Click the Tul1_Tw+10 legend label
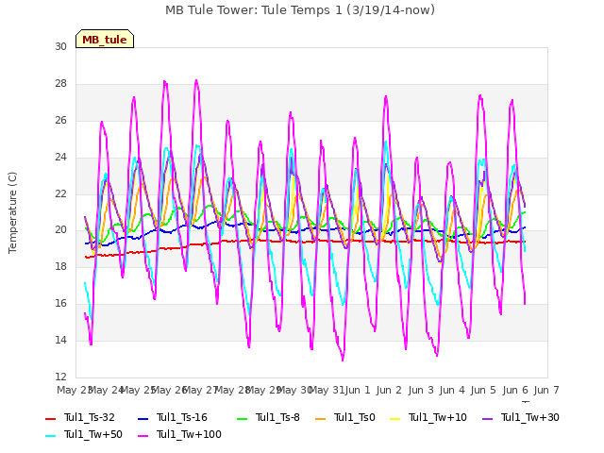604x453 pixels. (438, 417)
